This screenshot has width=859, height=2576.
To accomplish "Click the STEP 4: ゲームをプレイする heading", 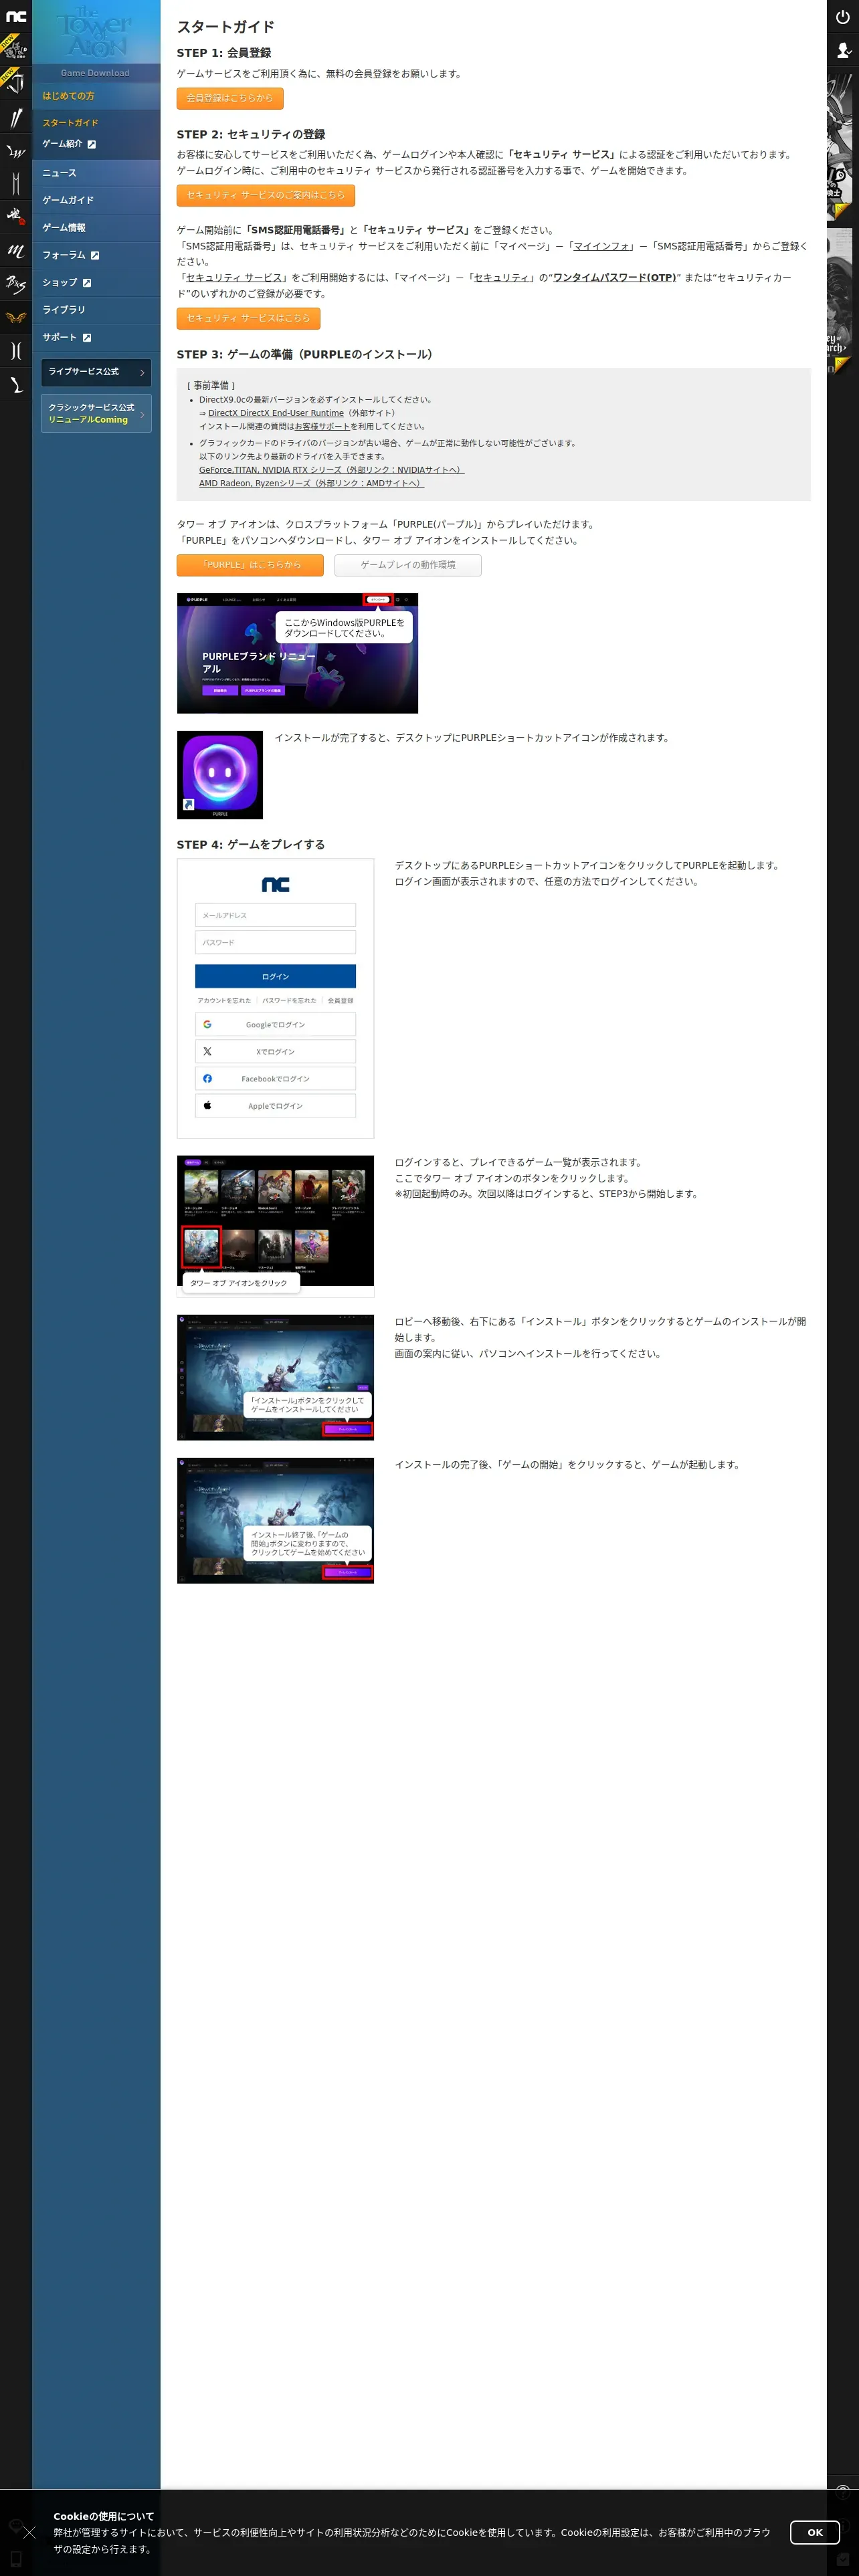I will point(251,845).
